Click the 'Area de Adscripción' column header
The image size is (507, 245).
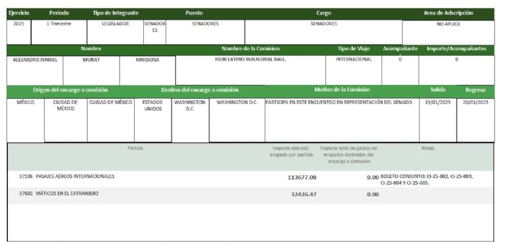[x=448, y=13]
